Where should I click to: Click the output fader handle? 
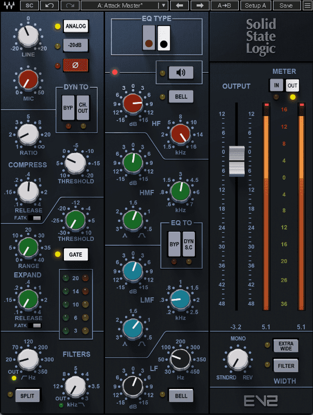pos(237,161)
